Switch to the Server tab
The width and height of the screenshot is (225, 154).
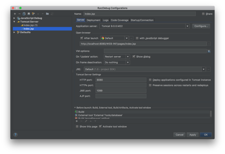(81, 20)
